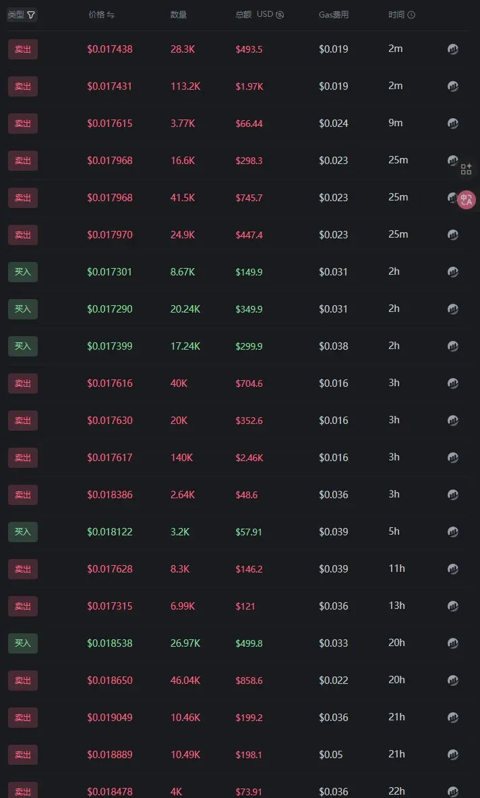Image resolution: width=480 pixels, height=798 pixels.
Task: Swap the 价格 price display unit
Action: (111, 15)
